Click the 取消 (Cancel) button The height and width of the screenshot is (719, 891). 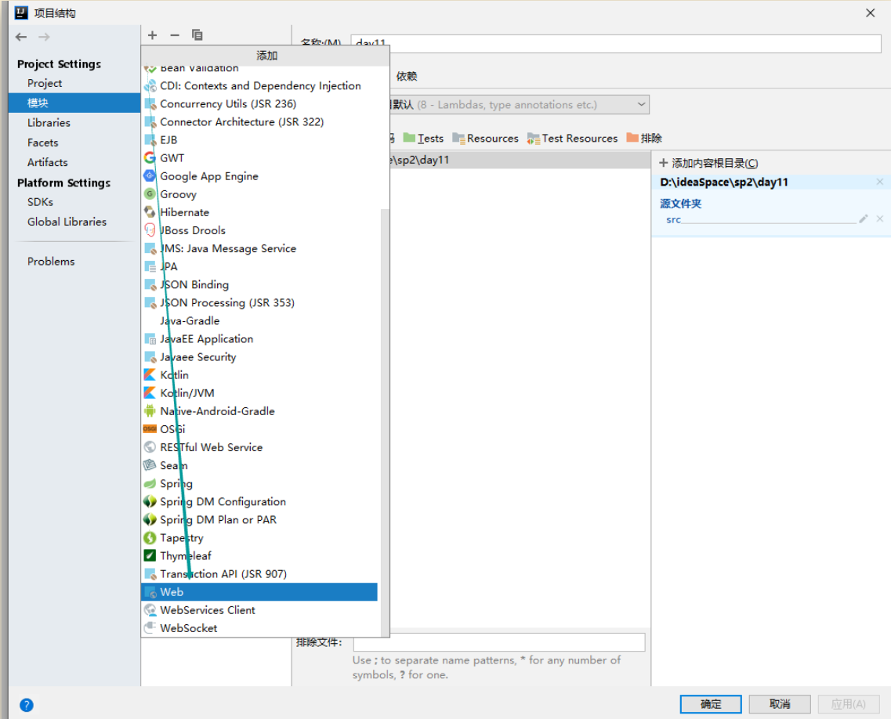click(x=780, y=704)
